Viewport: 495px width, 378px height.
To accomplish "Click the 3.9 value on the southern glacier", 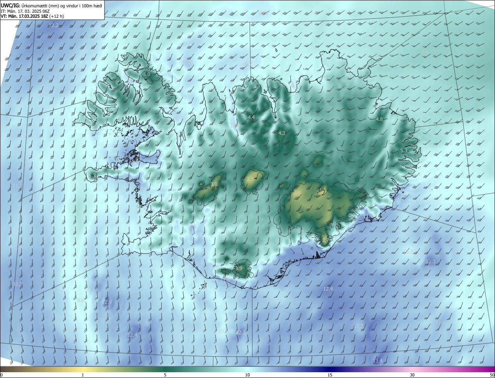I will coord(238,268).
